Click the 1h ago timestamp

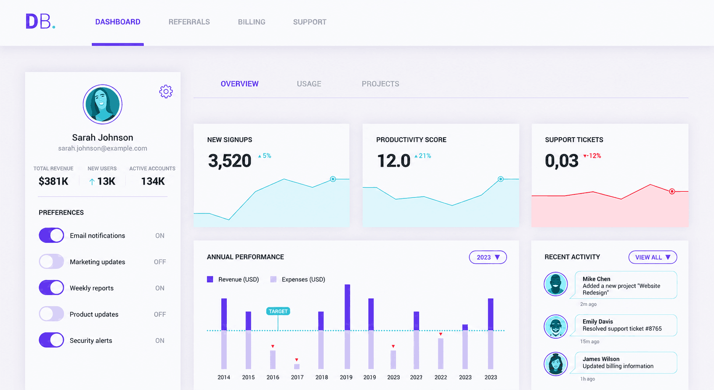click(587, 379)
